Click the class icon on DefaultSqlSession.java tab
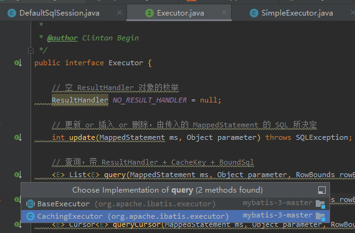This screenshot has height=233, width=355. (x=12, y=13)
